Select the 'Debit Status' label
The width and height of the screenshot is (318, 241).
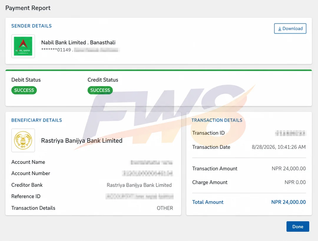(26, 80)
